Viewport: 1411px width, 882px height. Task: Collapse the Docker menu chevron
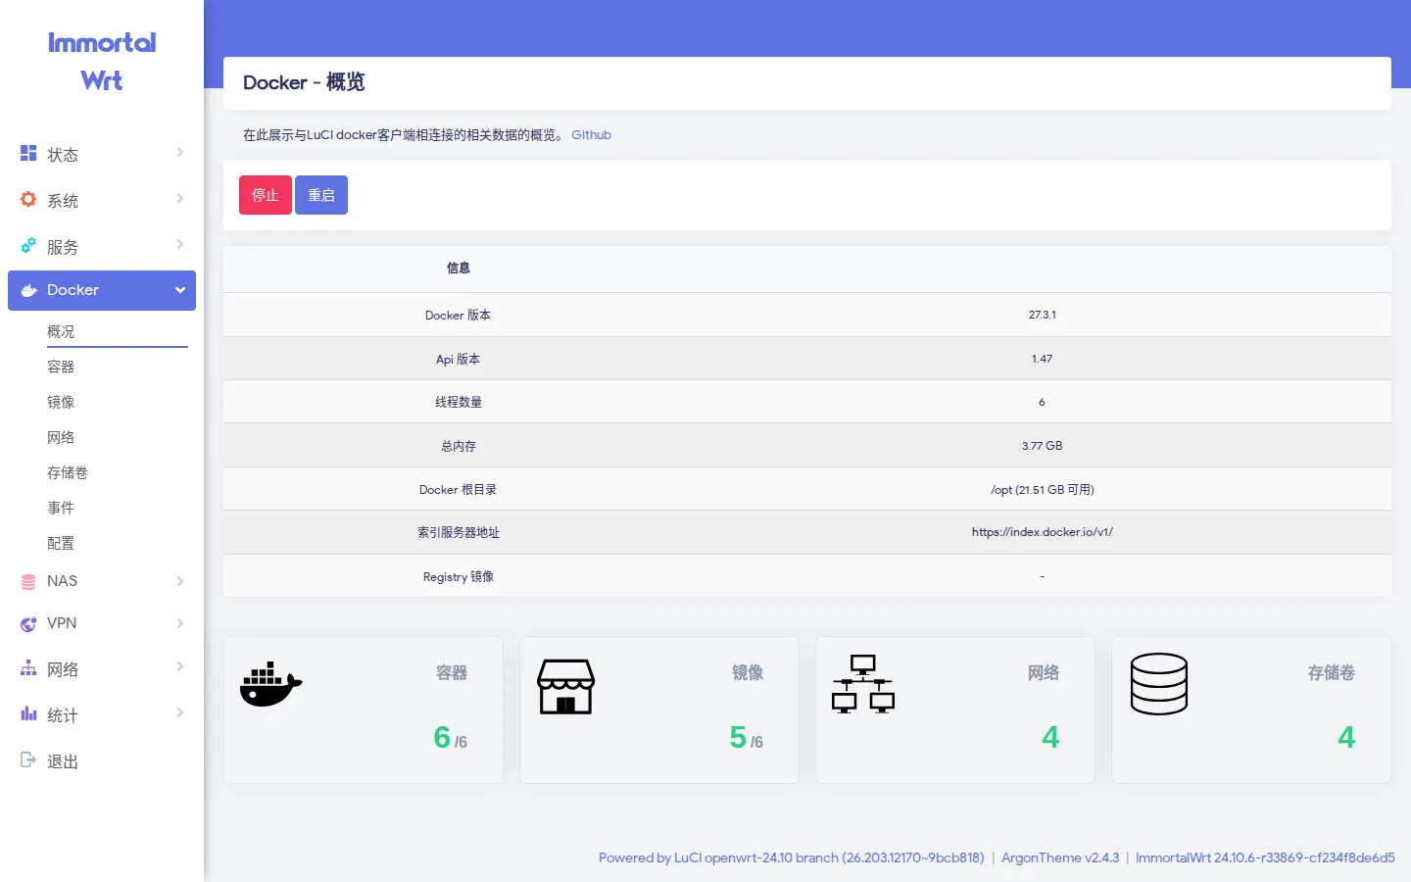tap(180, 290)
